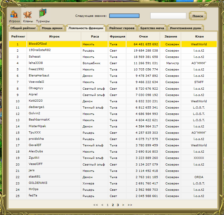The height and width of the screenshot is (215, 224).
Task: Go to previous page with < arrow
Action: [102, 205]
